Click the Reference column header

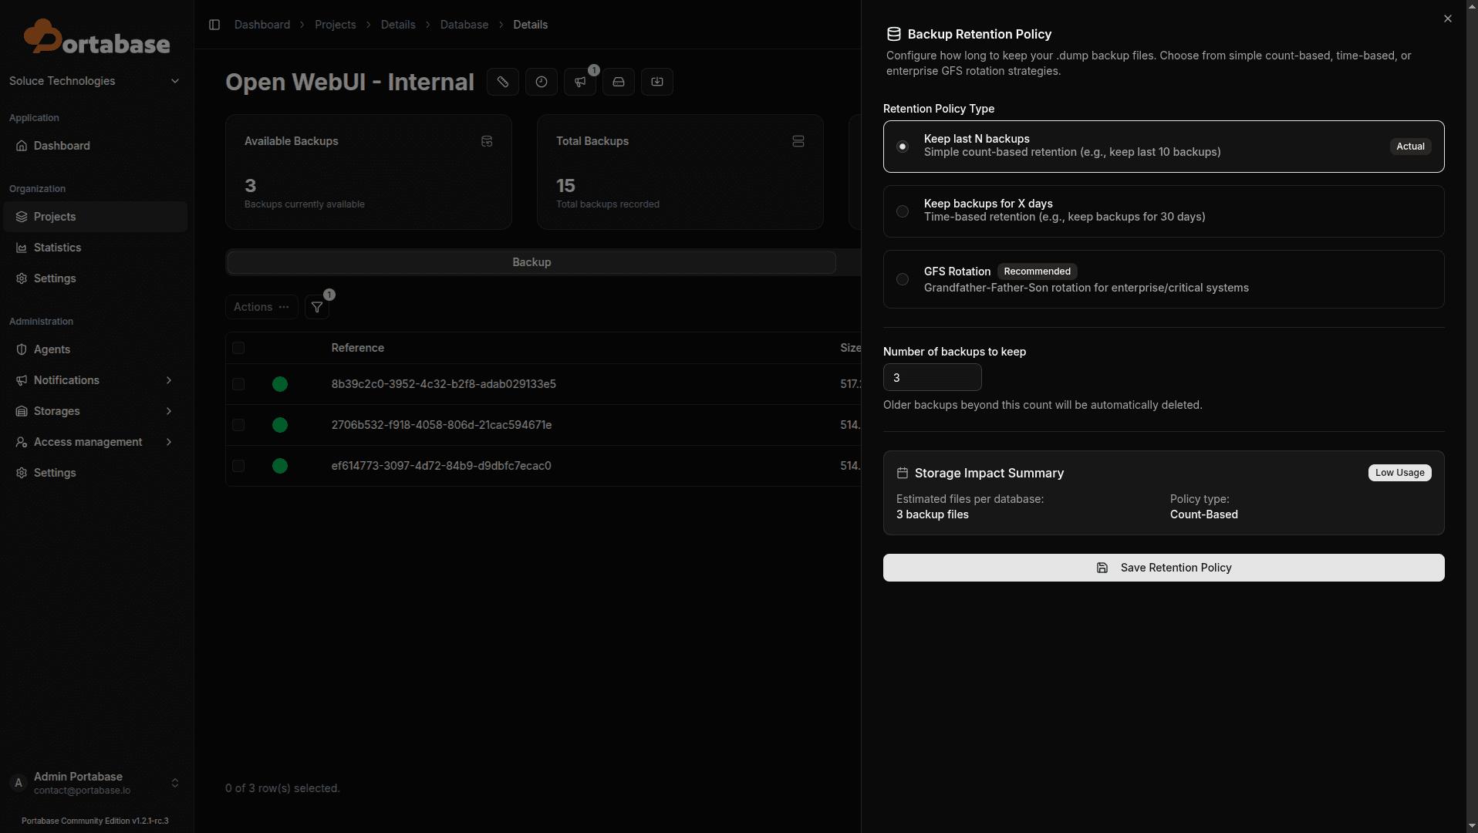tap(358, 348)
